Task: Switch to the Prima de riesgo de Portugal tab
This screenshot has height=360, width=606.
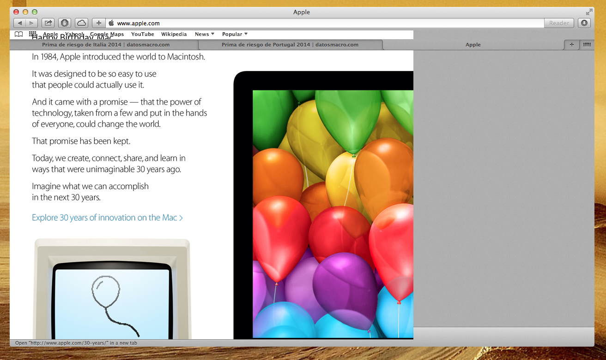Action: pos(290,45)
